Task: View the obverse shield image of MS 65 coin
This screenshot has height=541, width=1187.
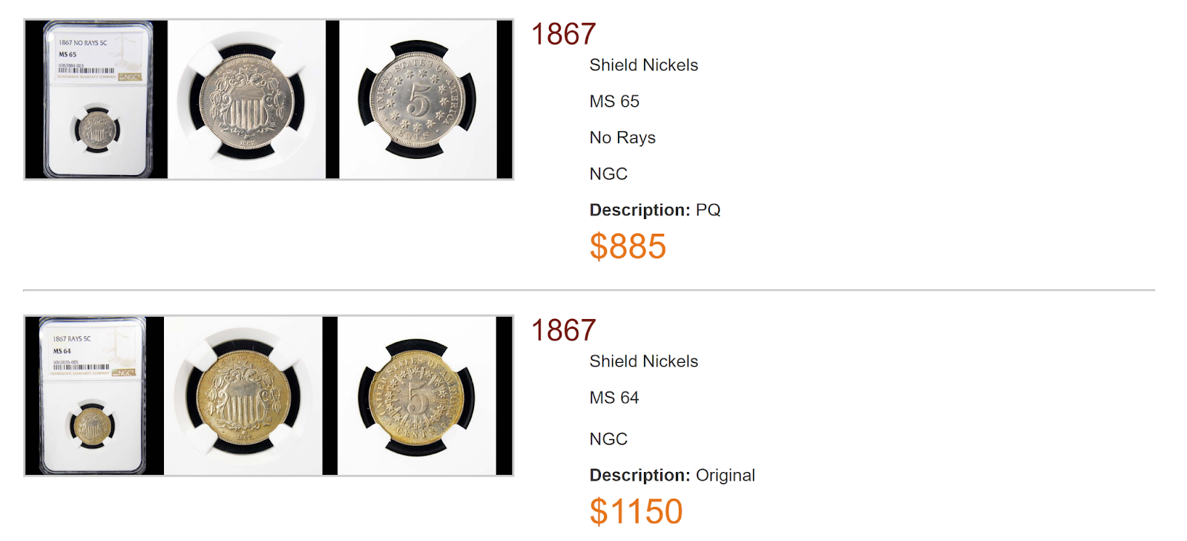Action: tap(246, 99)
